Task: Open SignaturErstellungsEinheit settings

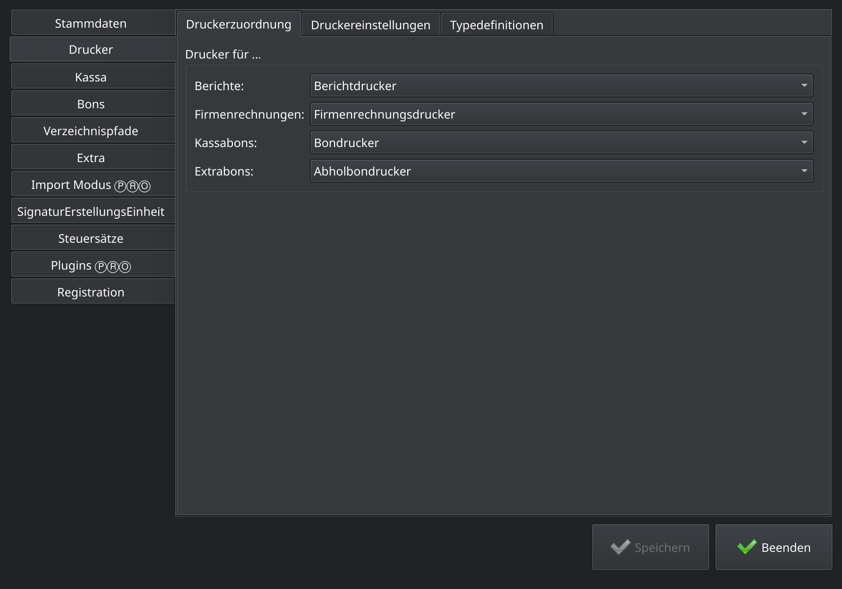Action: (93, 211)
